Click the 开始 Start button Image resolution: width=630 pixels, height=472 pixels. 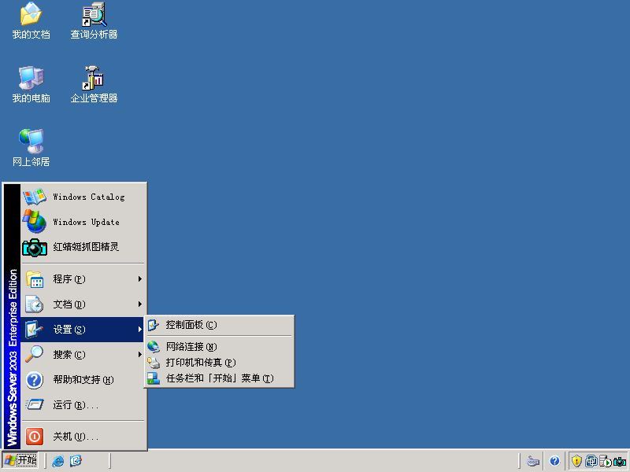pyautogui.click(x=20, y=460)
